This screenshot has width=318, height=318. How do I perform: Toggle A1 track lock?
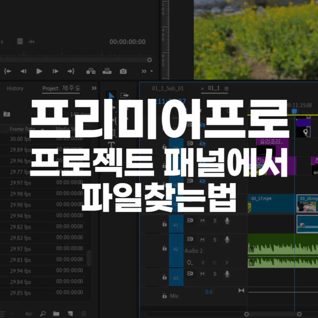click(x=164, y=224)
